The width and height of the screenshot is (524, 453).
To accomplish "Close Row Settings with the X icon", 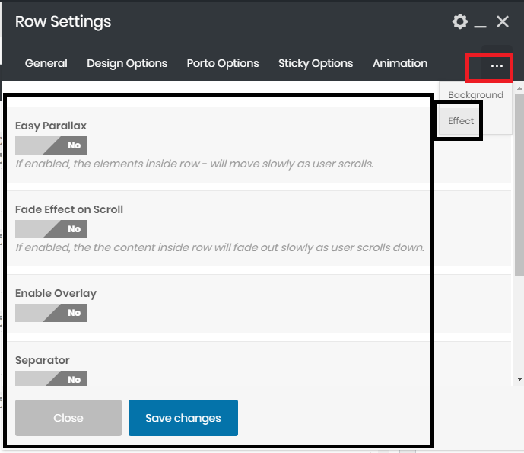I will coord(502,22).
